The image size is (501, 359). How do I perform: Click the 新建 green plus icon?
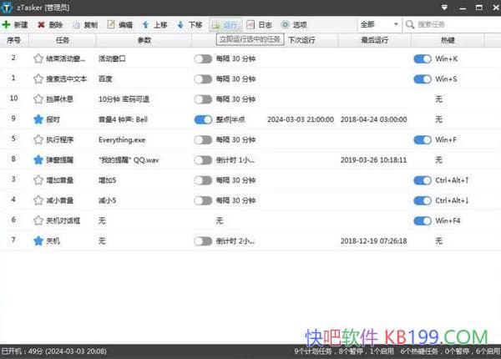click(x=7, y=25)
